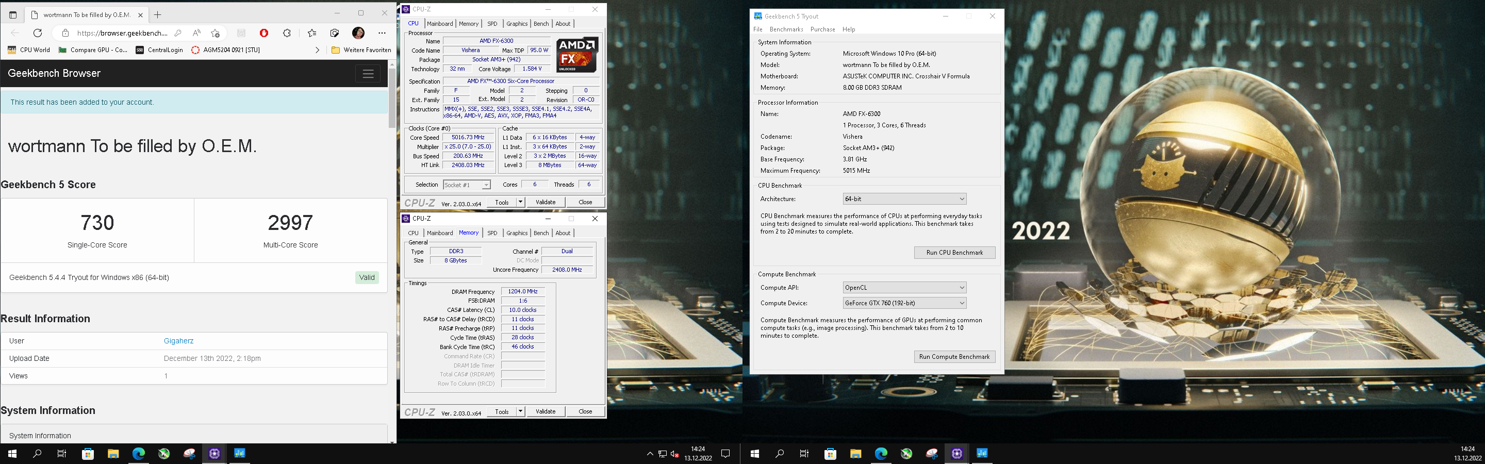Image resolution: width=1485 pixels, height=464 pixels.
Task: Expand the Architecture 64-bit dropdown
Action: [x=904, y=199]
